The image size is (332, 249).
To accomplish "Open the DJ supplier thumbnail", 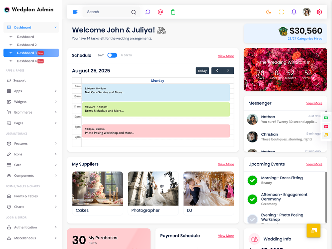I will tap(208, 189).
